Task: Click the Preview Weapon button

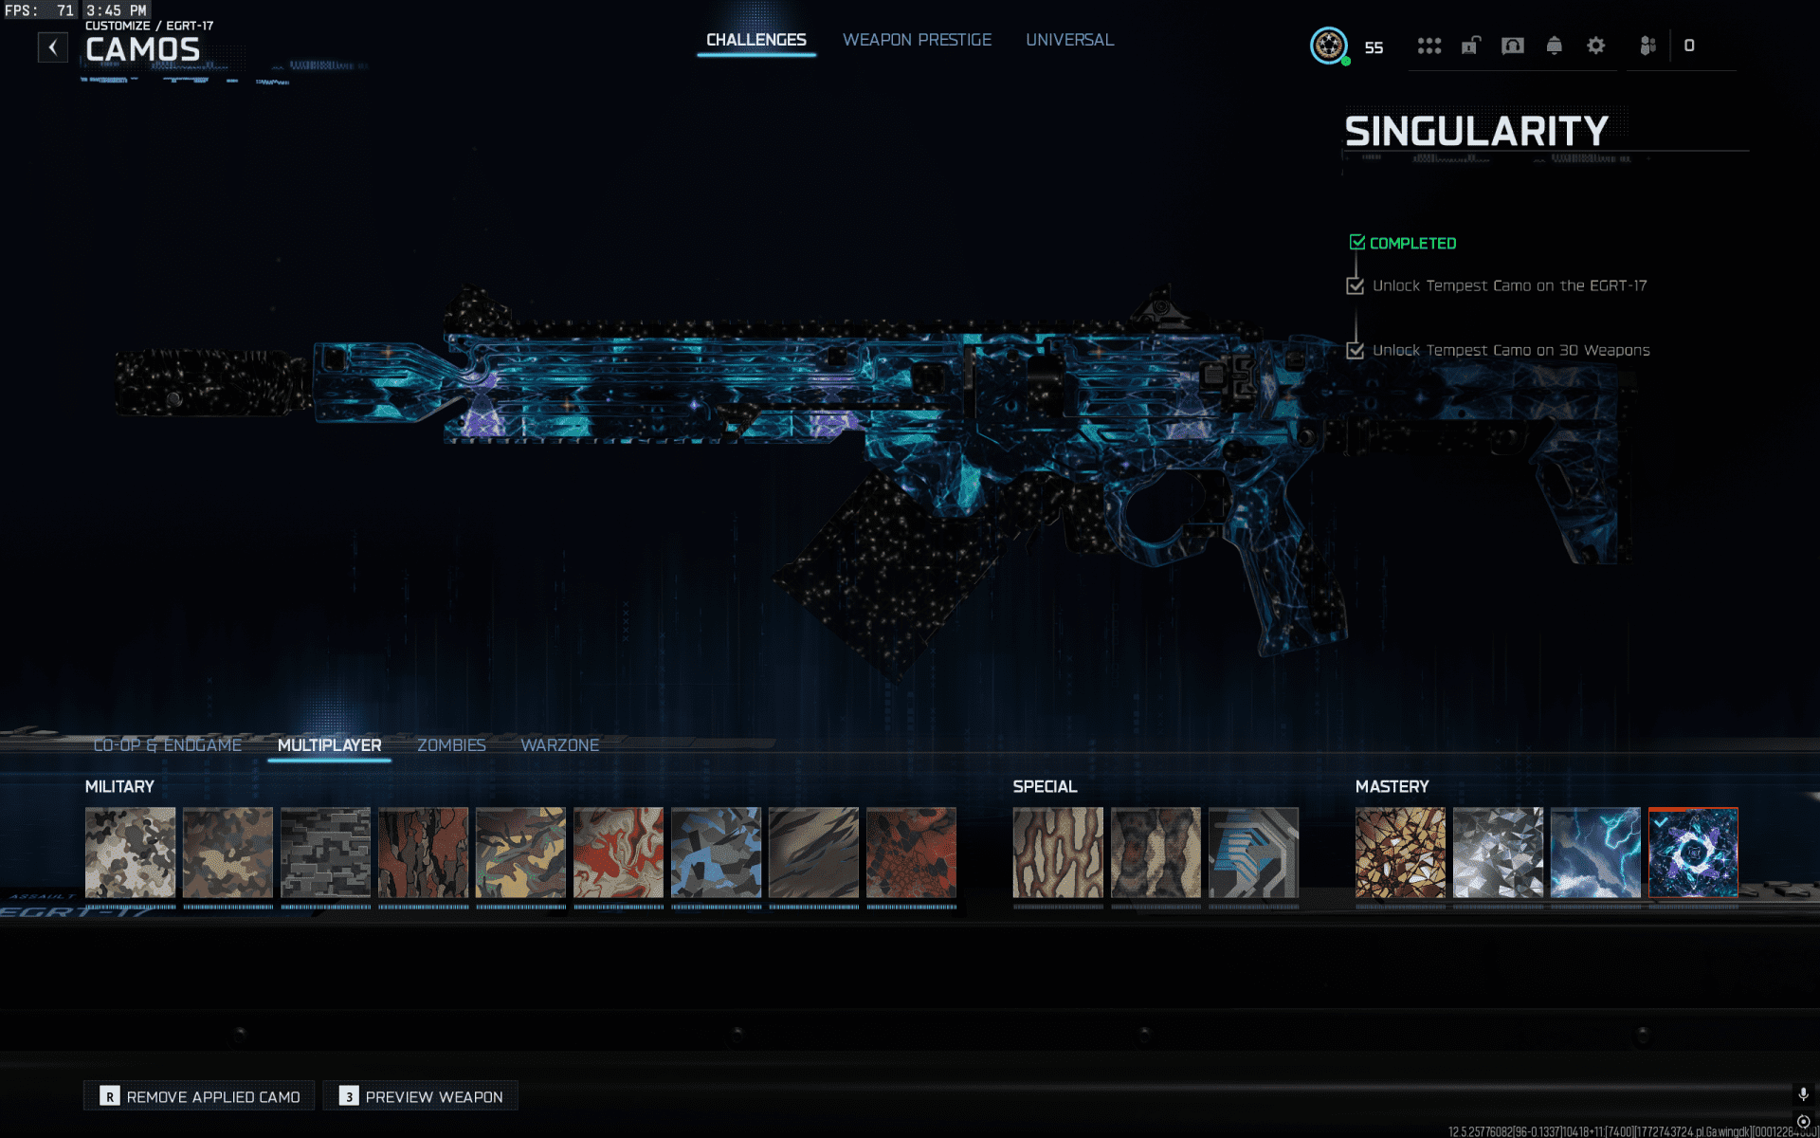Action: pos(421,1096)
